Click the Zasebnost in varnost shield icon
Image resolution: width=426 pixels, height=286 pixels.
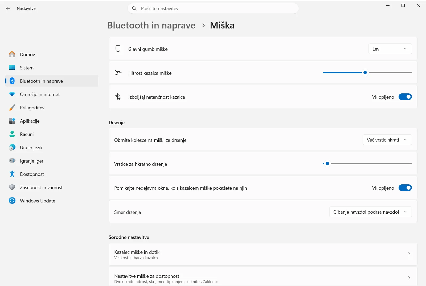point(12,187)
